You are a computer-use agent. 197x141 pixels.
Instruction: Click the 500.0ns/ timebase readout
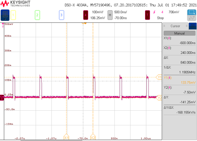(120, 12)
